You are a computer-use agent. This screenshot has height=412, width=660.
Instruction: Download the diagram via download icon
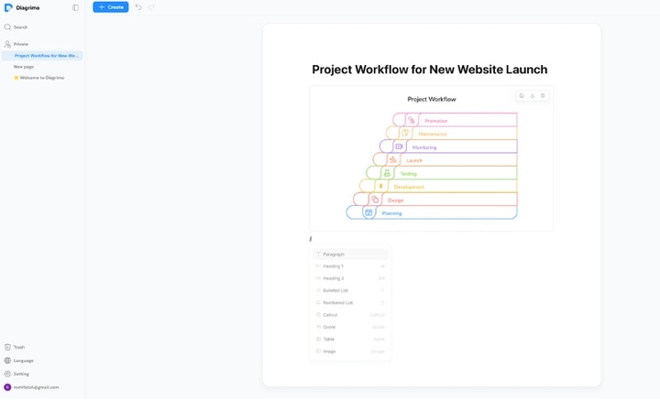point(533,96)
